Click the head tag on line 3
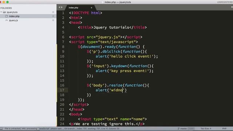The image size is (233, 131). (x=75, y=23)
